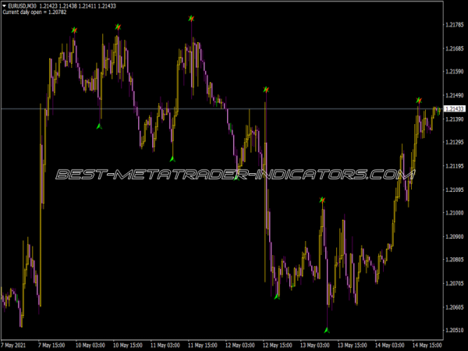This screenshot has width=468, height=351.
Task: Click the sell signal arrow nearest to 1.21433
Action: pyautogui.click(x=419, y=101)
